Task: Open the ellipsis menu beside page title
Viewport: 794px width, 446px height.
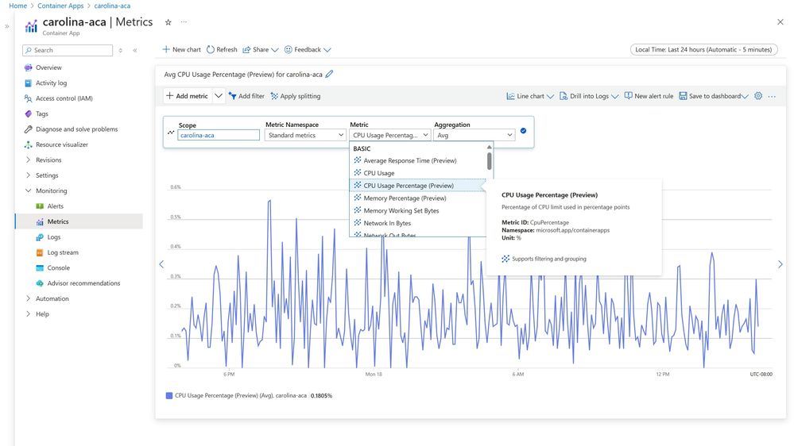Action: (184, 21)
